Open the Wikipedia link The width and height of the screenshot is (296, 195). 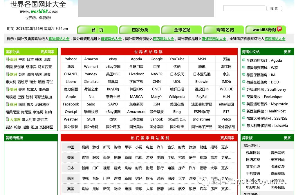177,97
